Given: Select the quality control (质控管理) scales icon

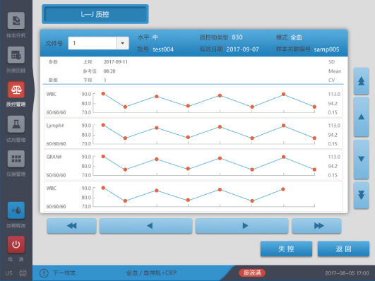Looking at the screenshot, I should pyautogui.click(x=16, y=90).
